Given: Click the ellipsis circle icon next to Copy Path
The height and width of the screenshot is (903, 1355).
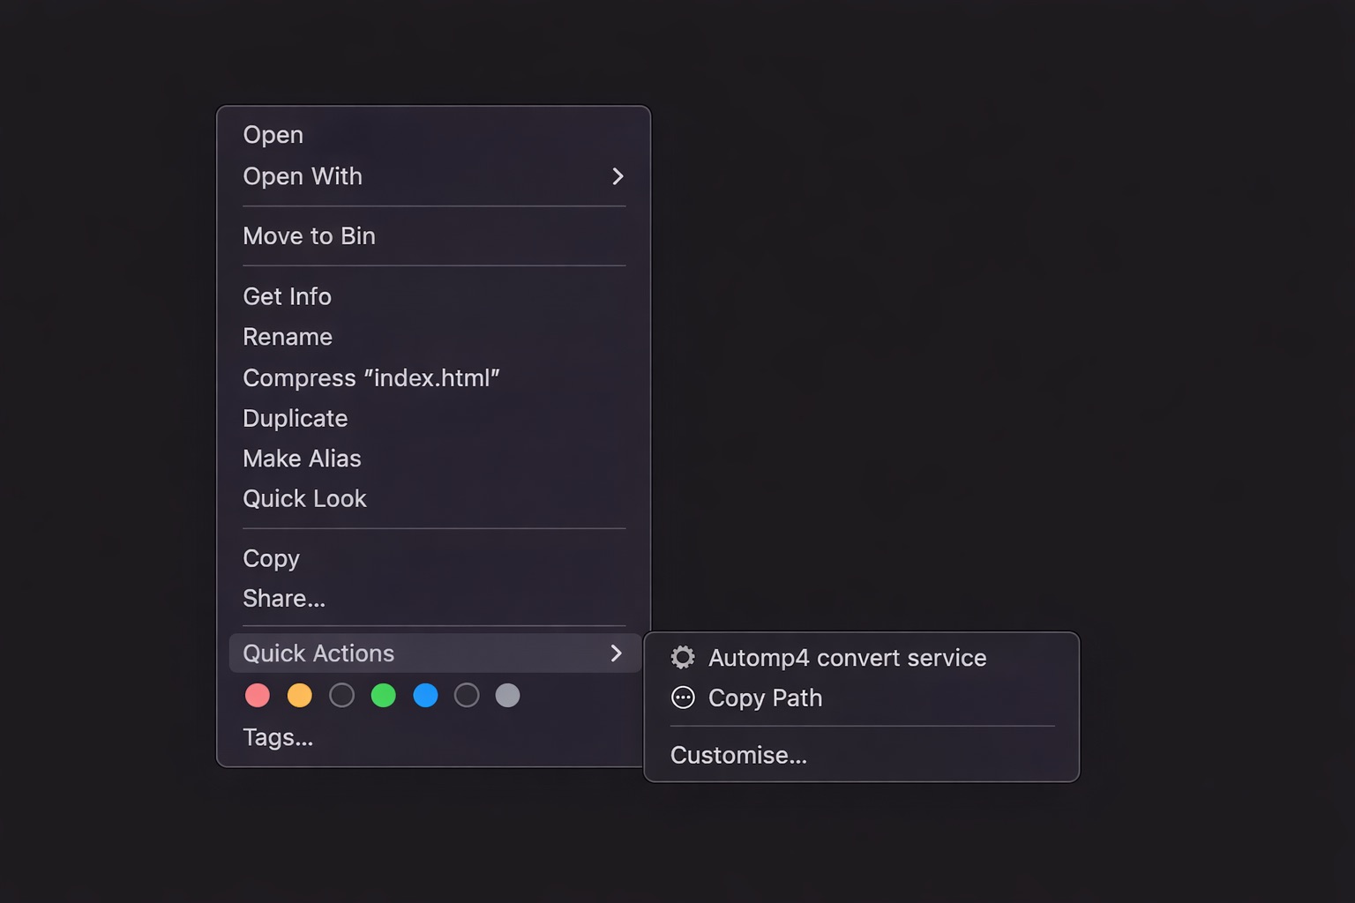Looking at the screenshot, I should point(683,698).
